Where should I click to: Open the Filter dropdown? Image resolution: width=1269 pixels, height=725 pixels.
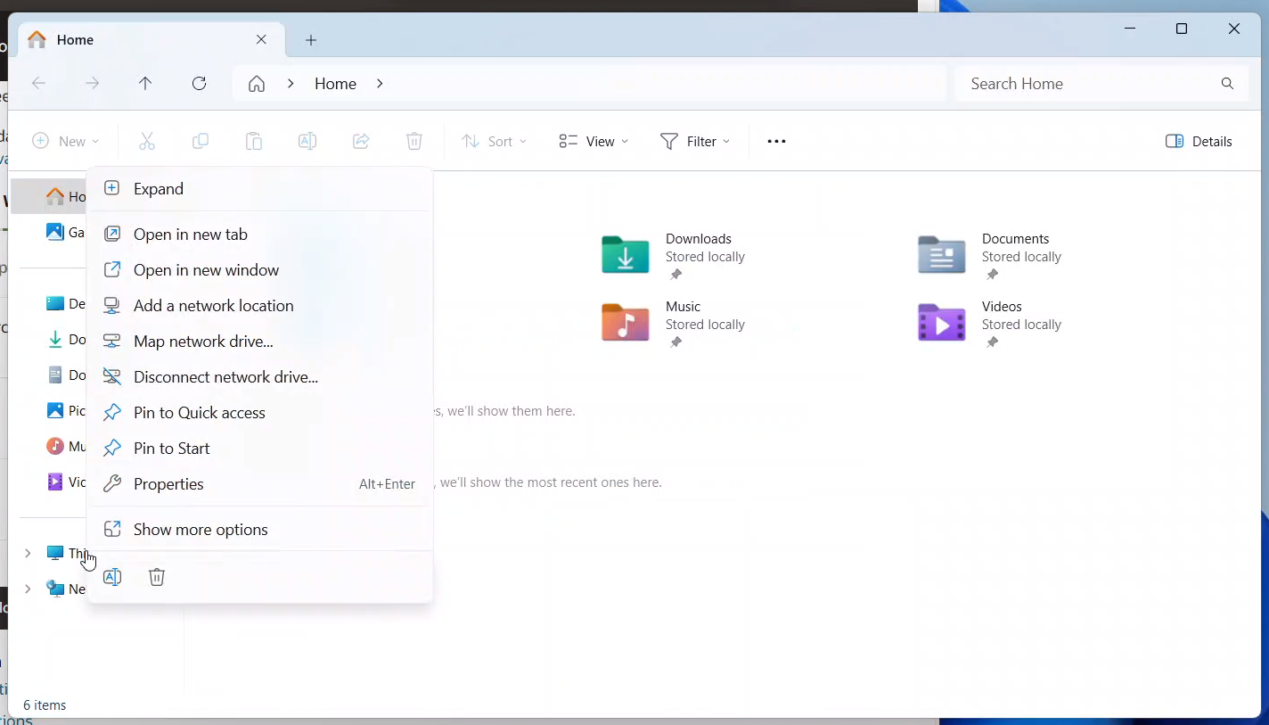coord(695,141)
